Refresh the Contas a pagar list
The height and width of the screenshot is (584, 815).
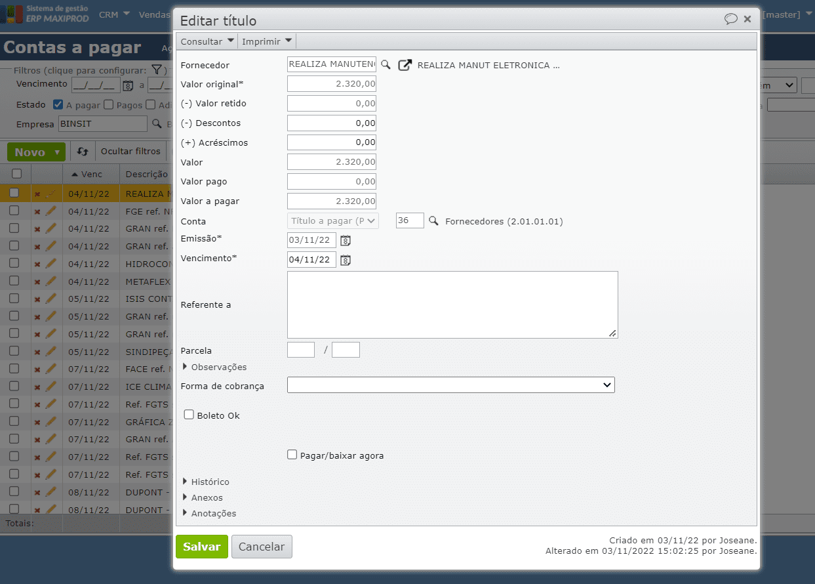[83, 152]
